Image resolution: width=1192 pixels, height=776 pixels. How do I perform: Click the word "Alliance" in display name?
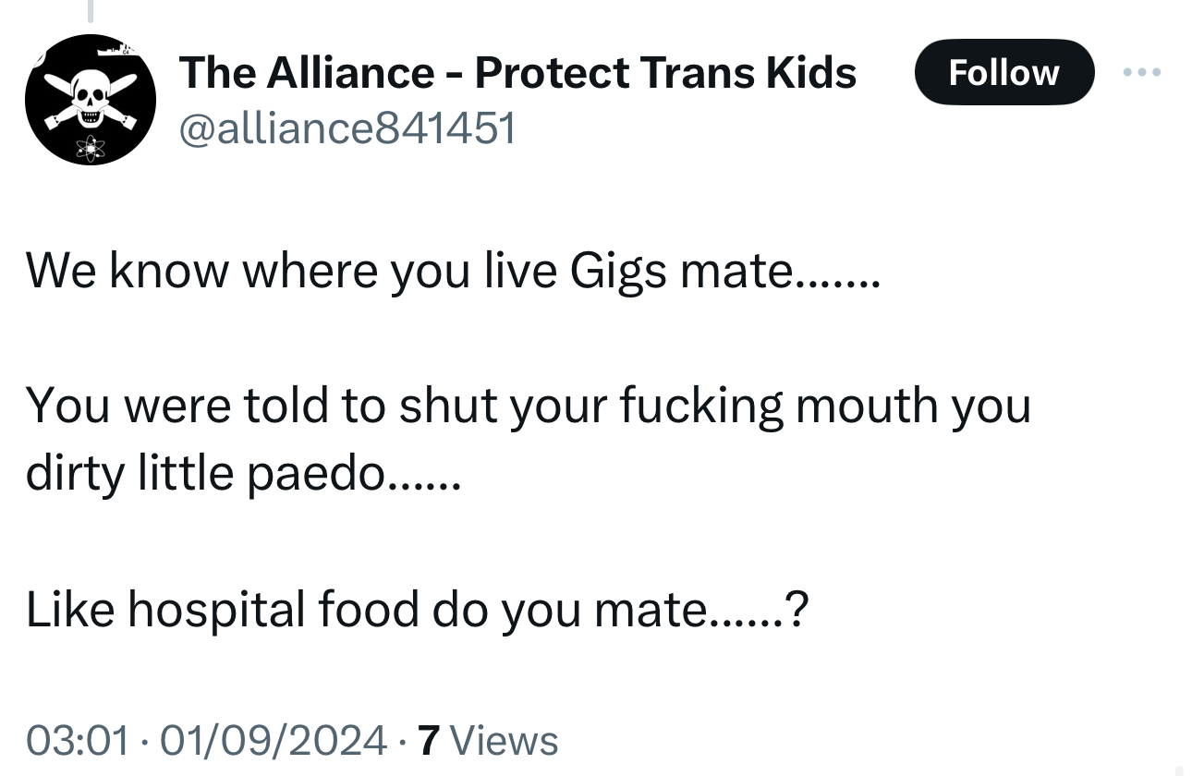coord(350,72)
